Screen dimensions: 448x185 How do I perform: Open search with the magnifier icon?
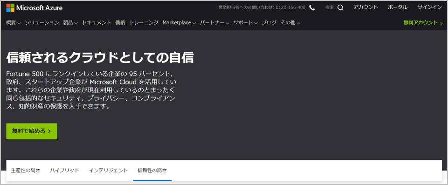[x=340, y=8]
